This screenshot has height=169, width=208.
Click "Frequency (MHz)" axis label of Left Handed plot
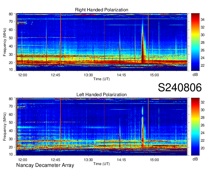pos(5,127)
